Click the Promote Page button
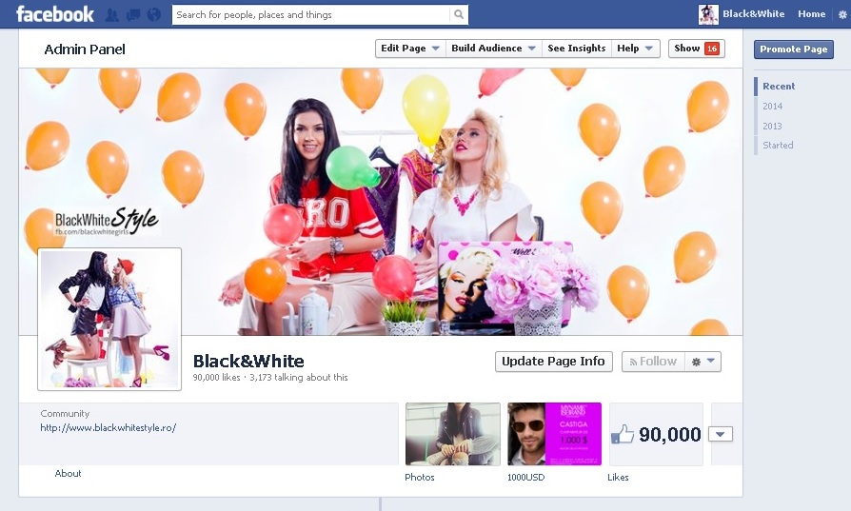This screenshot has width=851, height=511. 794,49
